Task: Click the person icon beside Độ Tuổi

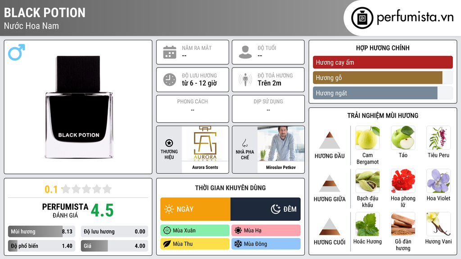Action: point(245,52)
